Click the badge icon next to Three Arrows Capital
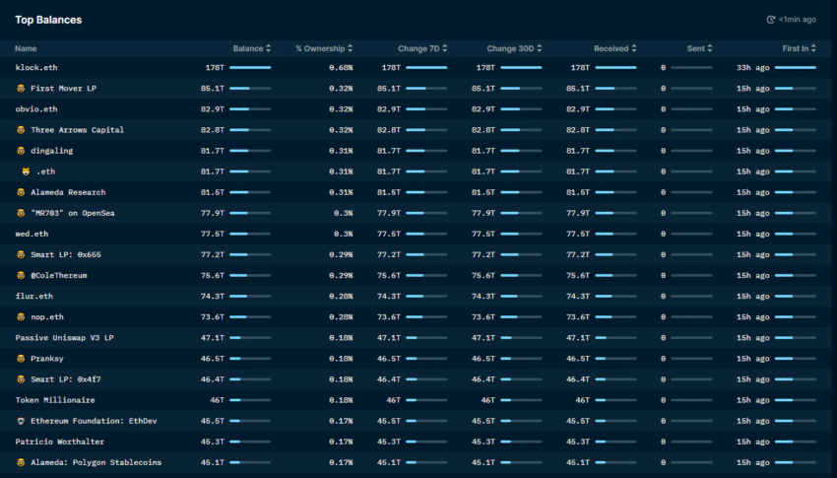 click(x=21, y=130)
